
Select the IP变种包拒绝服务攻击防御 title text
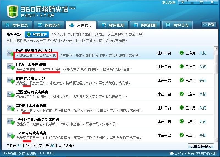pyautogui.click(x=38, y=119)
